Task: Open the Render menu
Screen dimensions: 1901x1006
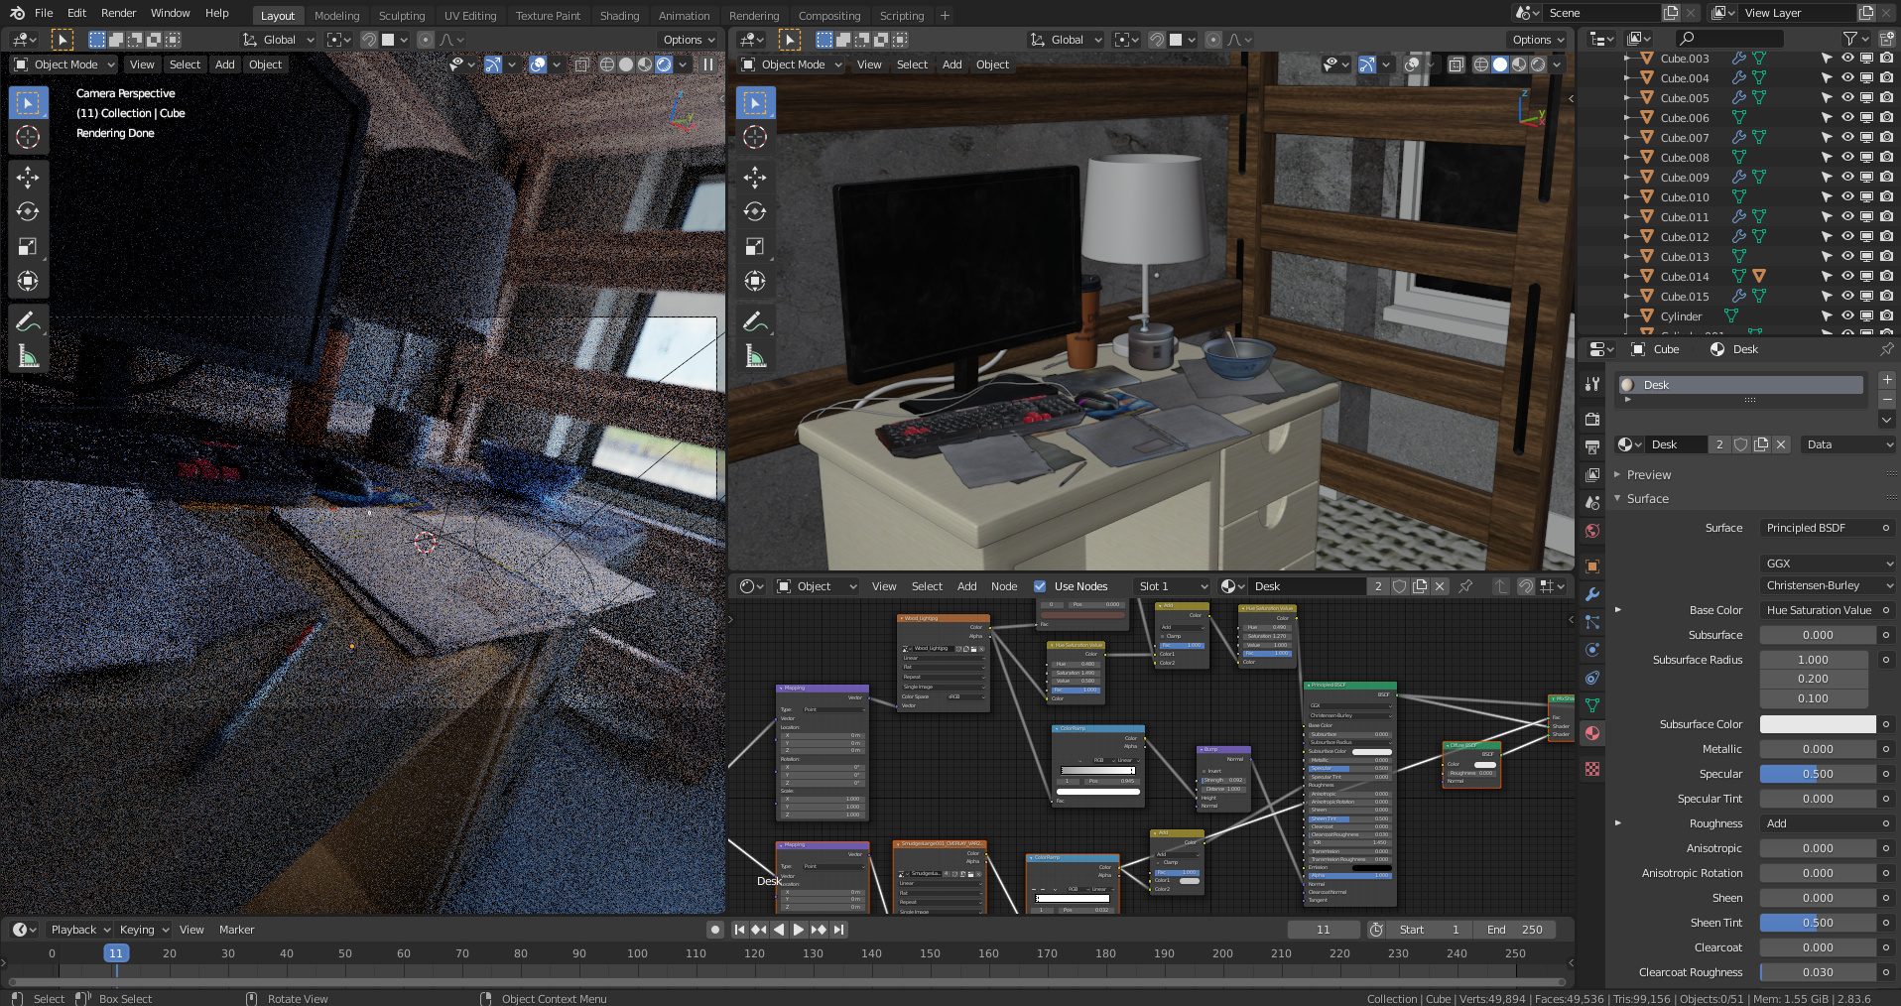Action: point(119,13)
